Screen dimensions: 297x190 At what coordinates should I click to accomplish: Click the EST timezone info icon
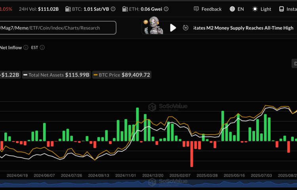(42, 47)
